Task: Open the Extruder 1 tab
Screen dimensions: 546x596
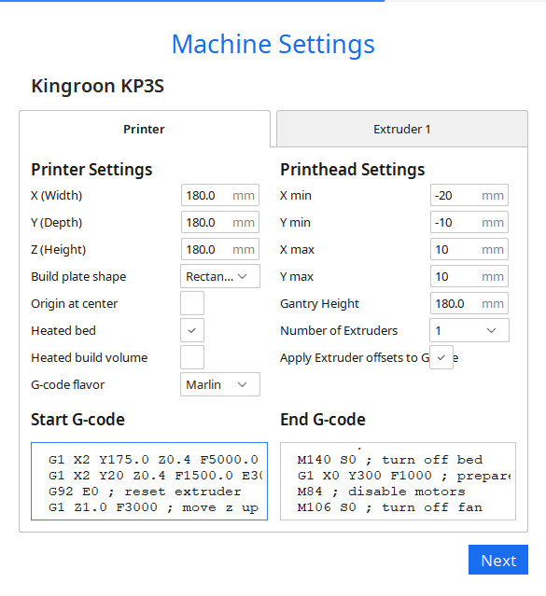Action: (x=401, y=129)
